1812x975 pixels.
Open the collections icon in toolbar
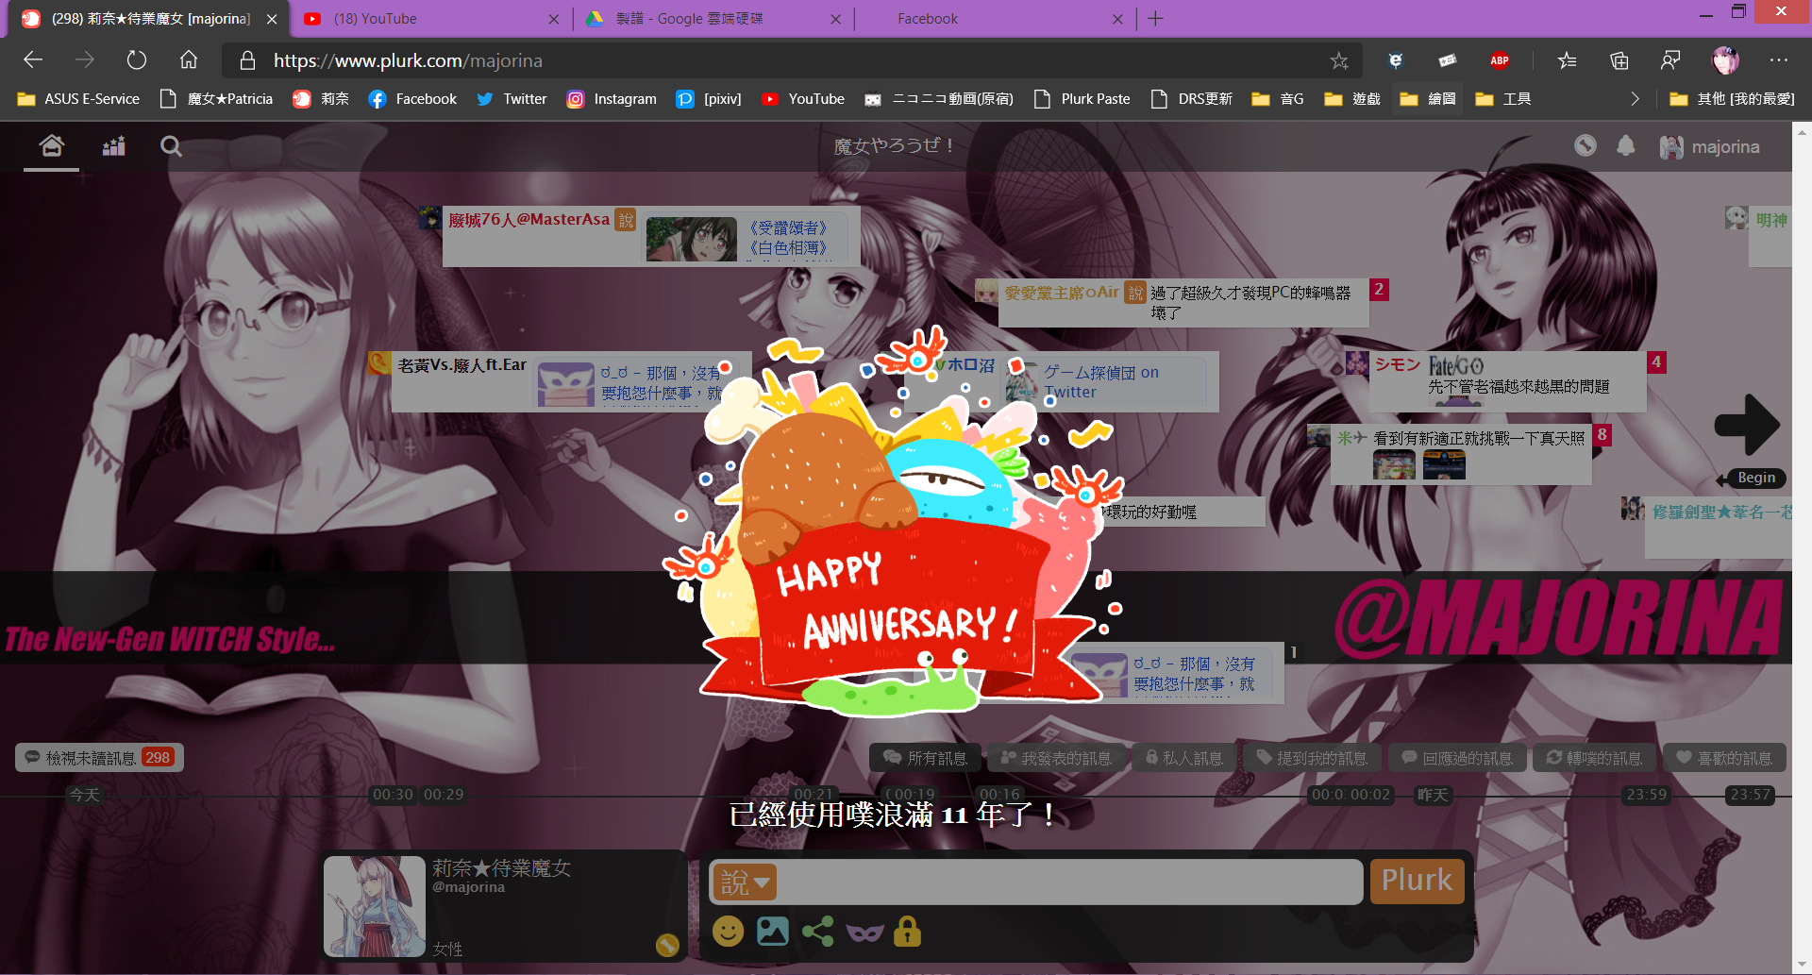coord(1619,60)
